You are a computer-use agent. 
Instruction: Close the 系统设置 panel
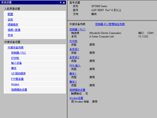pyautogui.click(x=64, y=3)
